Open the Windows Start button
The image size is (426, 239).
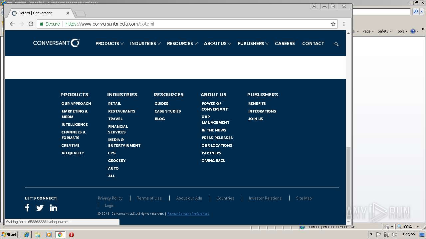(x=9, y=235)
